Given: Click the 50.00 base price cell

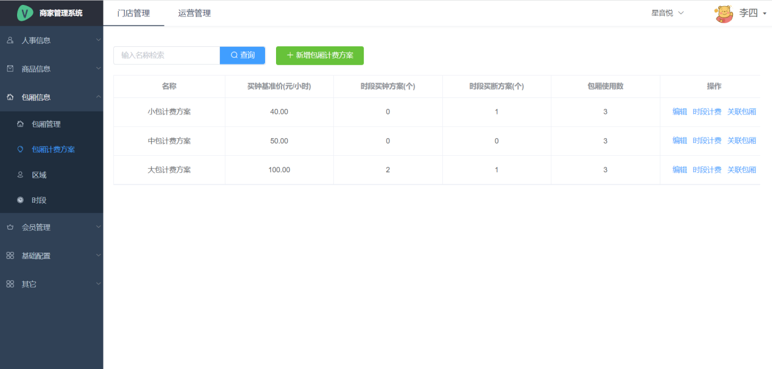Looking at the screenshot, I should 279,141.
